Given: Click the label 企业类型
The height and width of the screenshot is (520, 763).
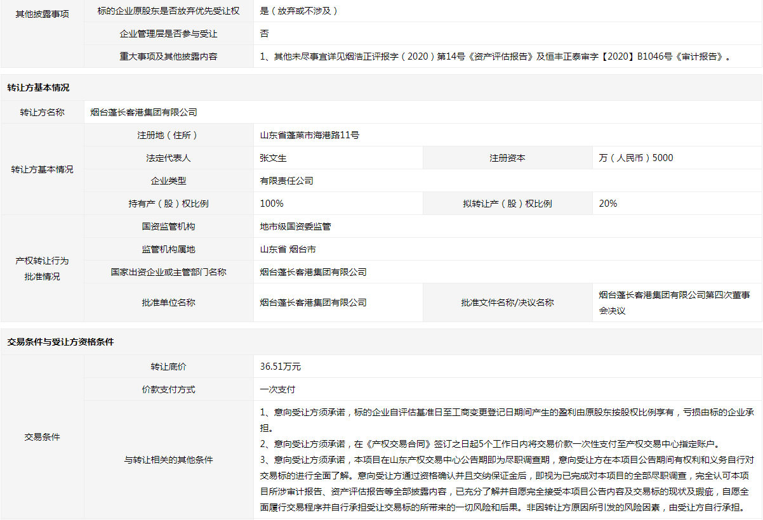Looking at the screenshot, I should tap(168, 181).
